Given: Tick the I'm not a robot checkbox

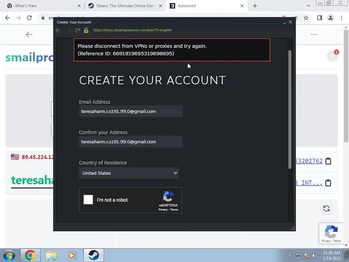Looking at the screenshot, I should point(88,200).
